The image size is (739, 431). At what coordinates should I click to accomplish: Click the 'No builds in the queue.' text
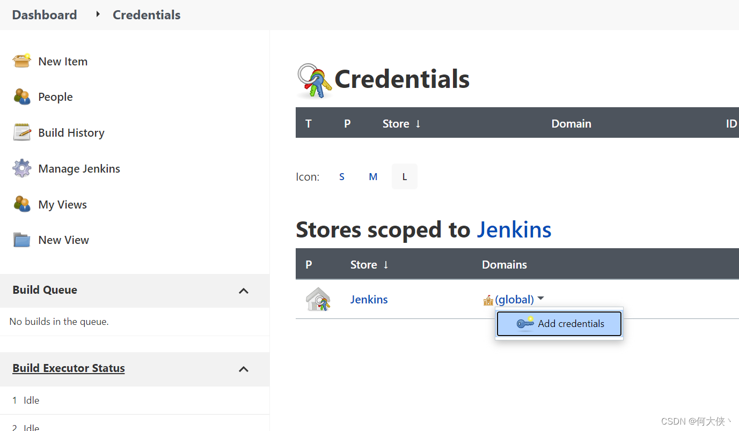point(59,322)
